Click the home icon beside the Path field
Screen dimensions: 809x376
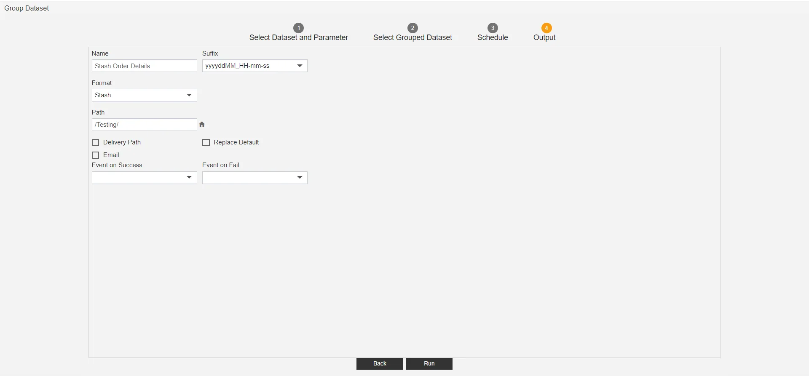pyautogui.click(x=202, y=124)
